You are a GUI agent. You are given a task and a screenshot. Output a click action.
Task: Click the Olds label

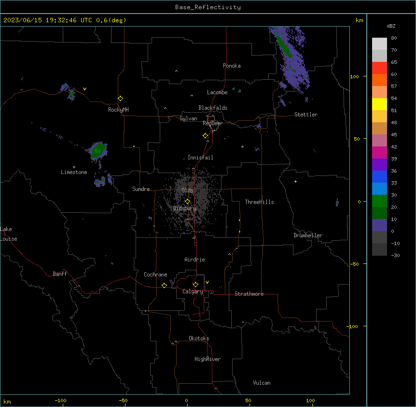tap(187, 190)
